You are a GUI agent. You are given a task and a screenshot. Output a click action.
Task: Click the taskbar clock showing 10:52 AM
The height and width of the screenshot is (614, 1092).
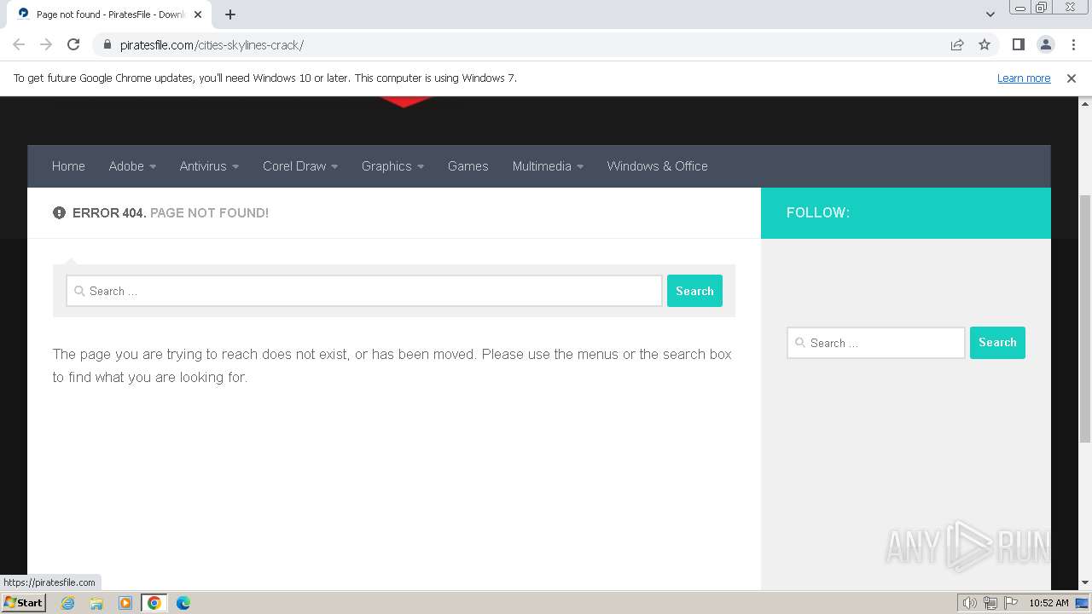pos(1048,603)
